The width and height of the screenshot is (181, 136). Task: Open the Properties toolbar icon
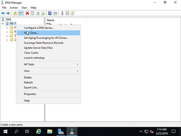click(32, 13)
